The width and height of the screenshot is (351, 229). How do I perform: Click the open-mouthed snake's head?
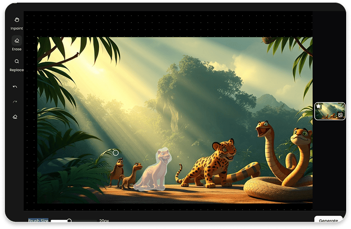coord(264,129)
